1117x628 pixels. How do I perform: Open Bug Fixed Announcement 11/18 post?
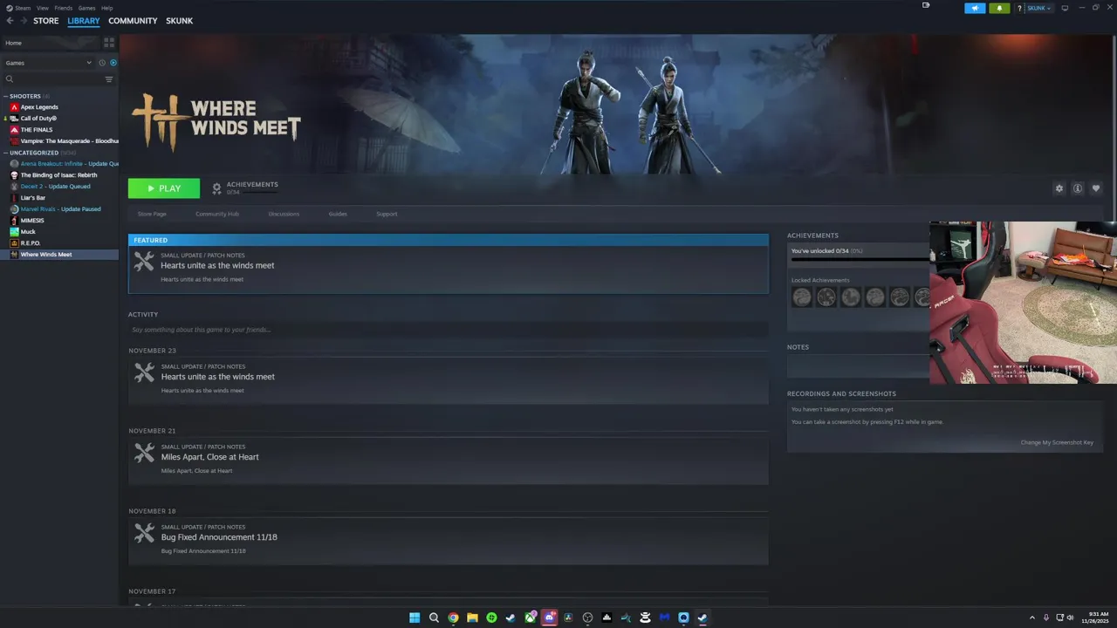pyautogui.click(x=449, y=540)
